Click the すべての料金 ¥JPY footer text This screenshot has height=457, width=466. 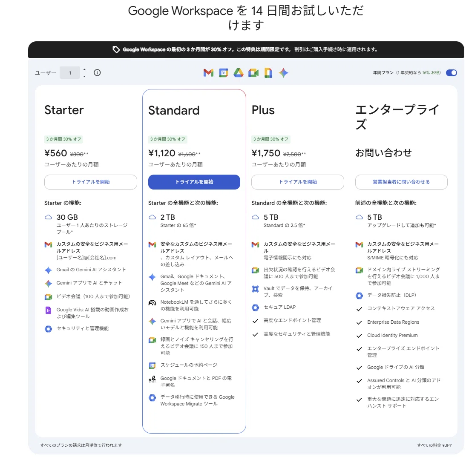tap(434, 446)
